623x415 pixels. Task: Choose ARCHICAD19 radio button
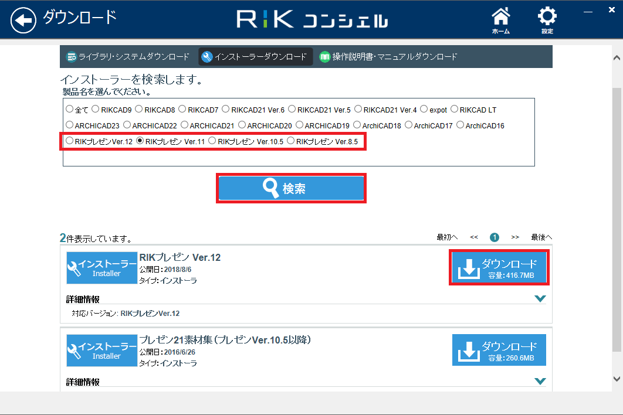(300, 125)
